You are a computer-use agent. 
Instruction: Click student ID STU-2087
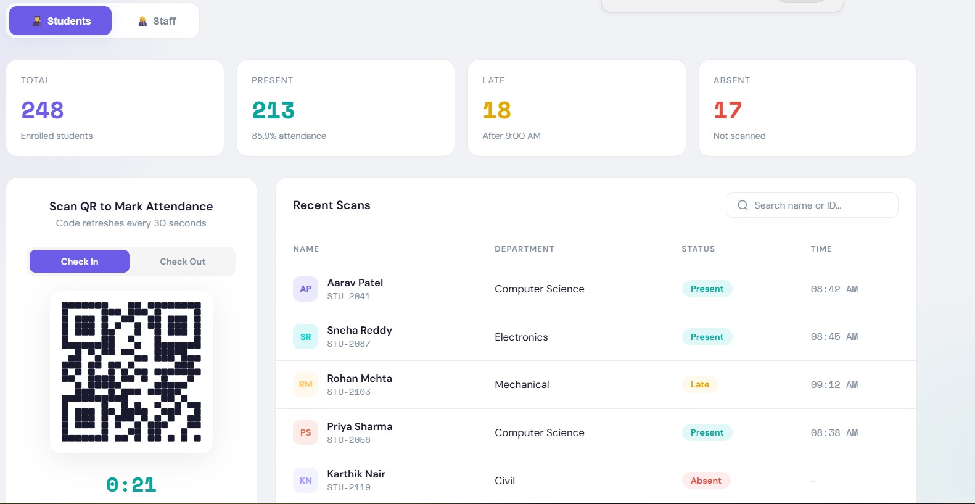pos(348,344)
